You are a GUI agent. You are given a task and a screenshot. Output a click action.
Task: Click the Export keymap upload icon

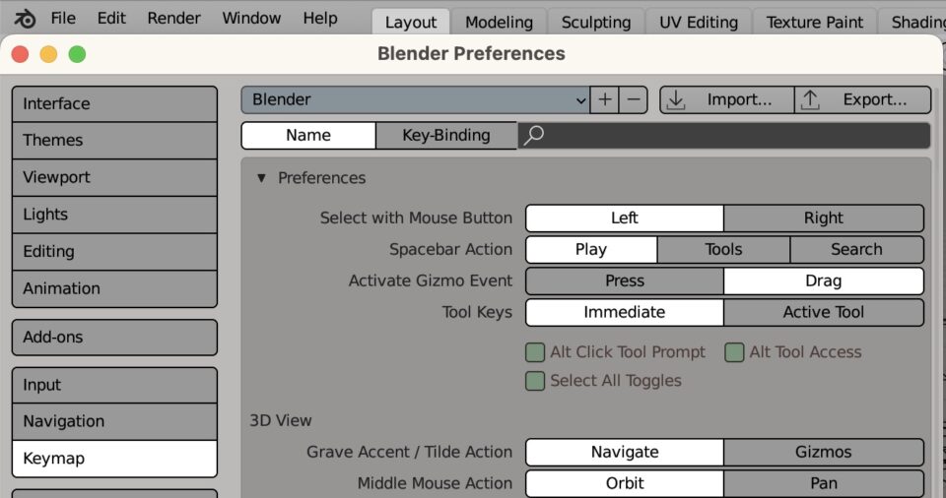810,99
